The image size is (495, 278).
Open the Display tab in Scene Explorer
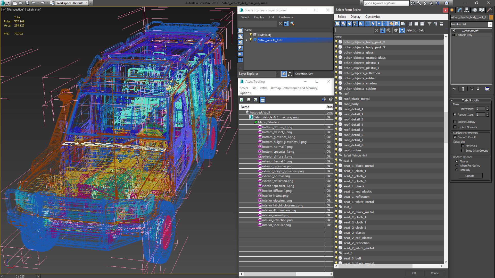(x=259, y=17)
